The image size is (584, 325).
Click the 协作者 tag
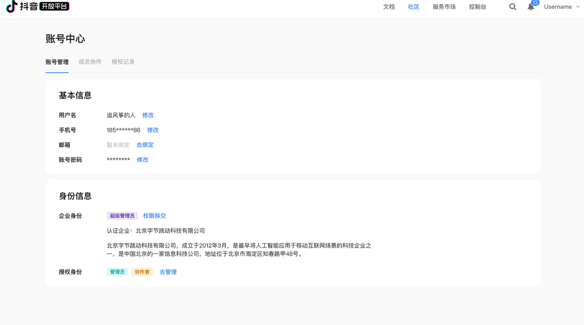pos(142,272)
